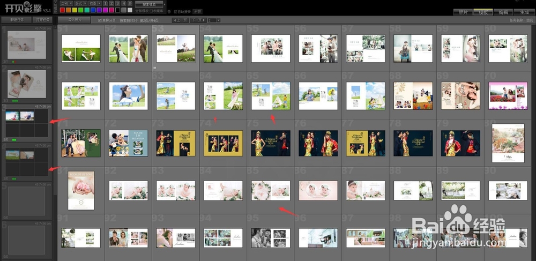The height and width of the screenshot is (261, 536).
Task: Choose template 51 with green lawn photos
Action: [x=81, y=49]
